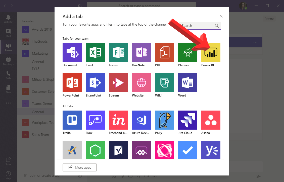The width and height of the screenshot is (284, 182).
Task: Select the PDF app tile
Action: tap(164, 52)
